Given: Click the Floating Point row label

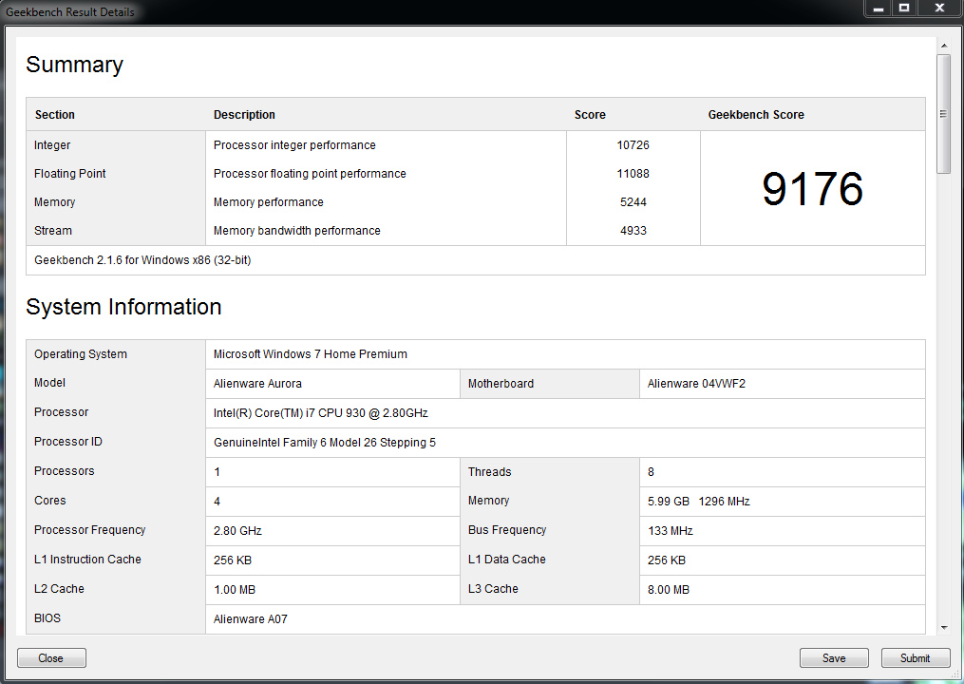Looking at the screenshot, I should pyautogui.click(x=70, y=174).
